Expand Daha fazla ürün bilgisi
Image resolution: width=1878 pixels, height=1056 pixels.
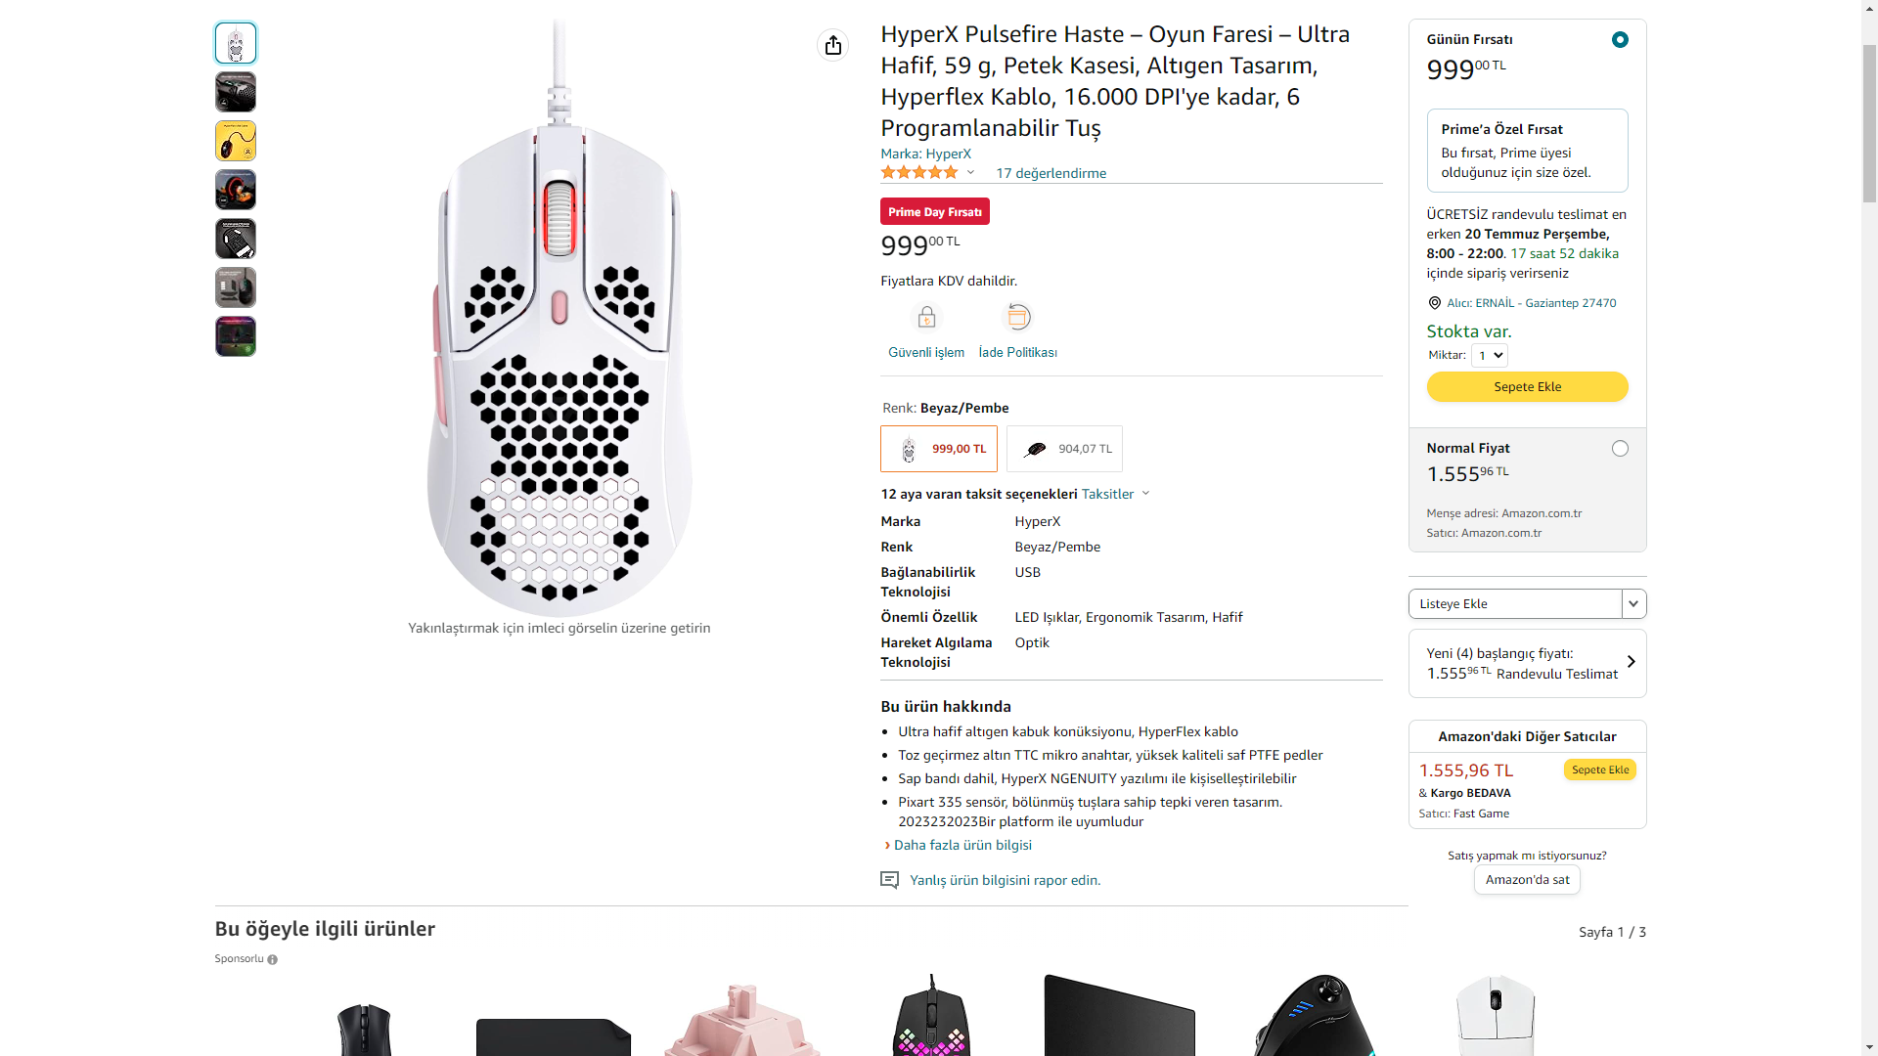click(x=962, y=845)
